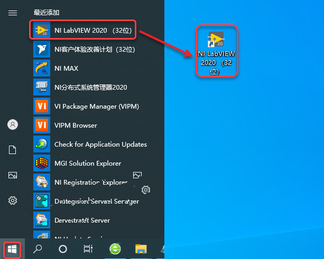Click the VIPM Browser icon

pyautogui.click(x=42, y=125)
